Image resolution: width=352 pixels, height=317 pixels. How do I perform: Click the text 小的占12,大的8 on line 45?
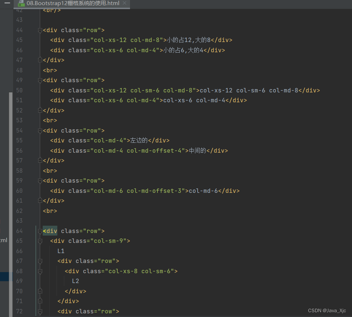click(x=188, y=40)
